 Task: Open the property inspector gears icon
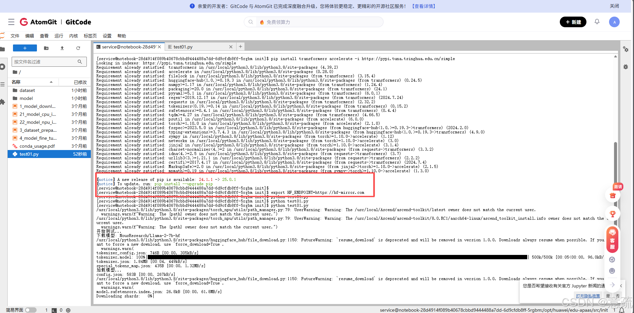click(626, 49)
